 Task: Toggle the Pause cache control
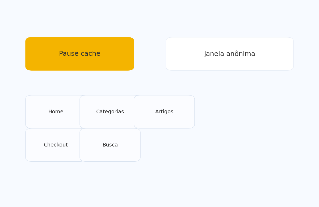(x=80, y=54)
